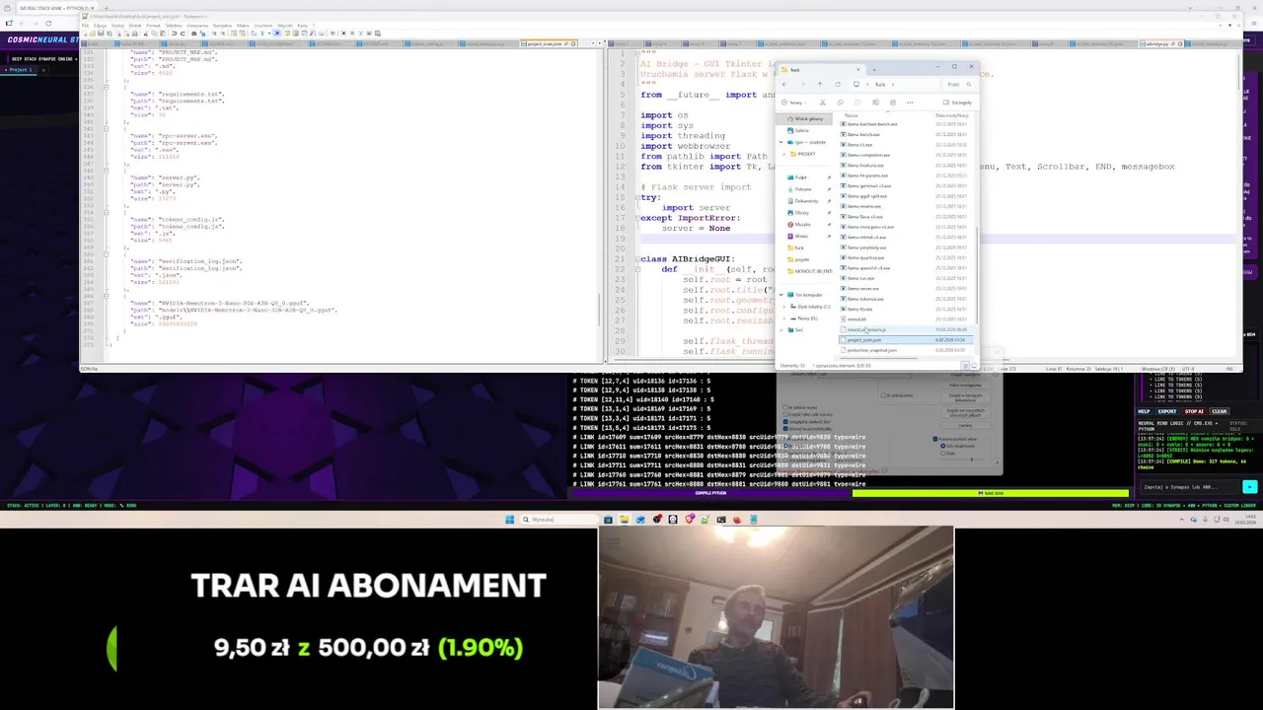The width and height of the screenshot is (1263, 710).
Task: Click the Cut scissors icon in File Explorer
Action: 823,103
